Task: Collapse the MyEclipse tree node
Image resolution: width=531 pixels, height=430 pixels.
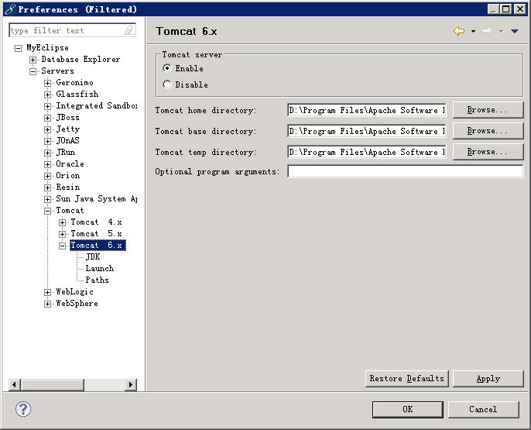Action: (x=18, y=48)
